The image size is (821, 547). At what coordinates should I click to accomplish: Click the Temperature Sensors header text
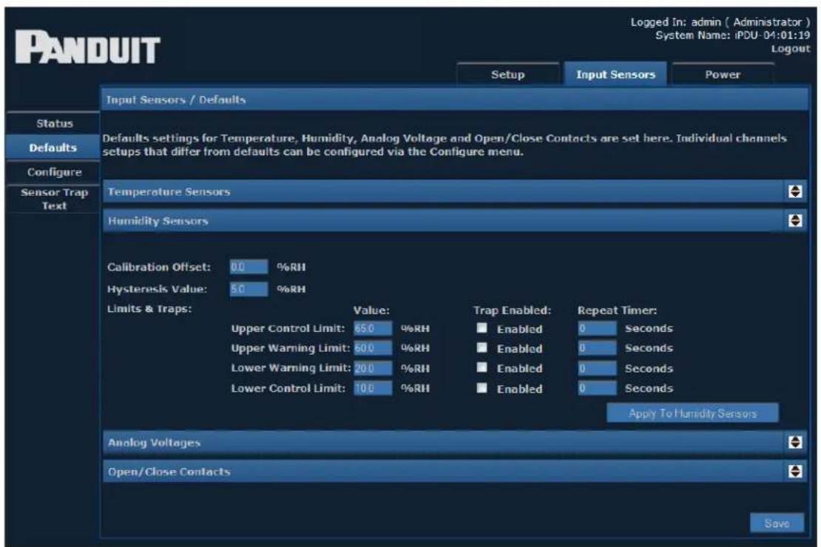tap(169, 191)
